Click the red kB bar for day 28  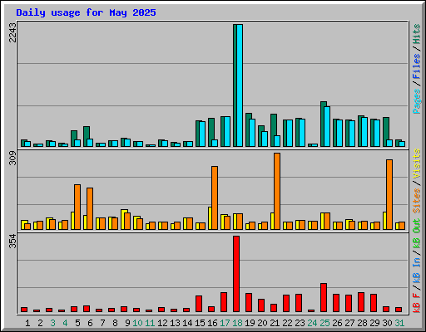pyautogui.click(x=361, y=302)
